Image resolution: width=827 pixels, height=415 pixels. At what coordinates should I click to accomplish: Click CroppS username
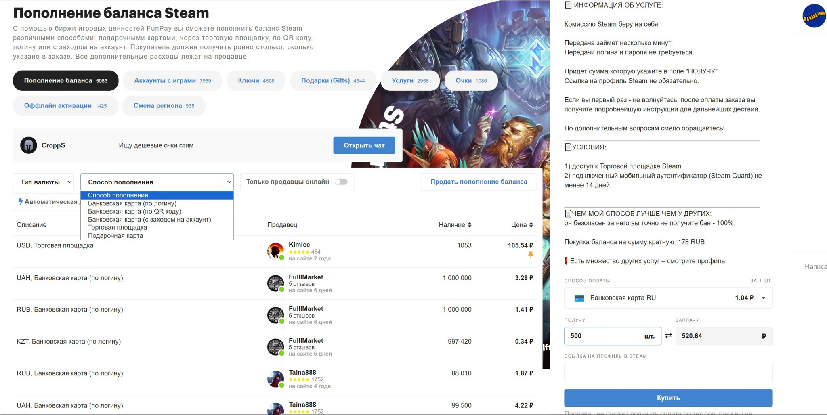coord(53,145)
